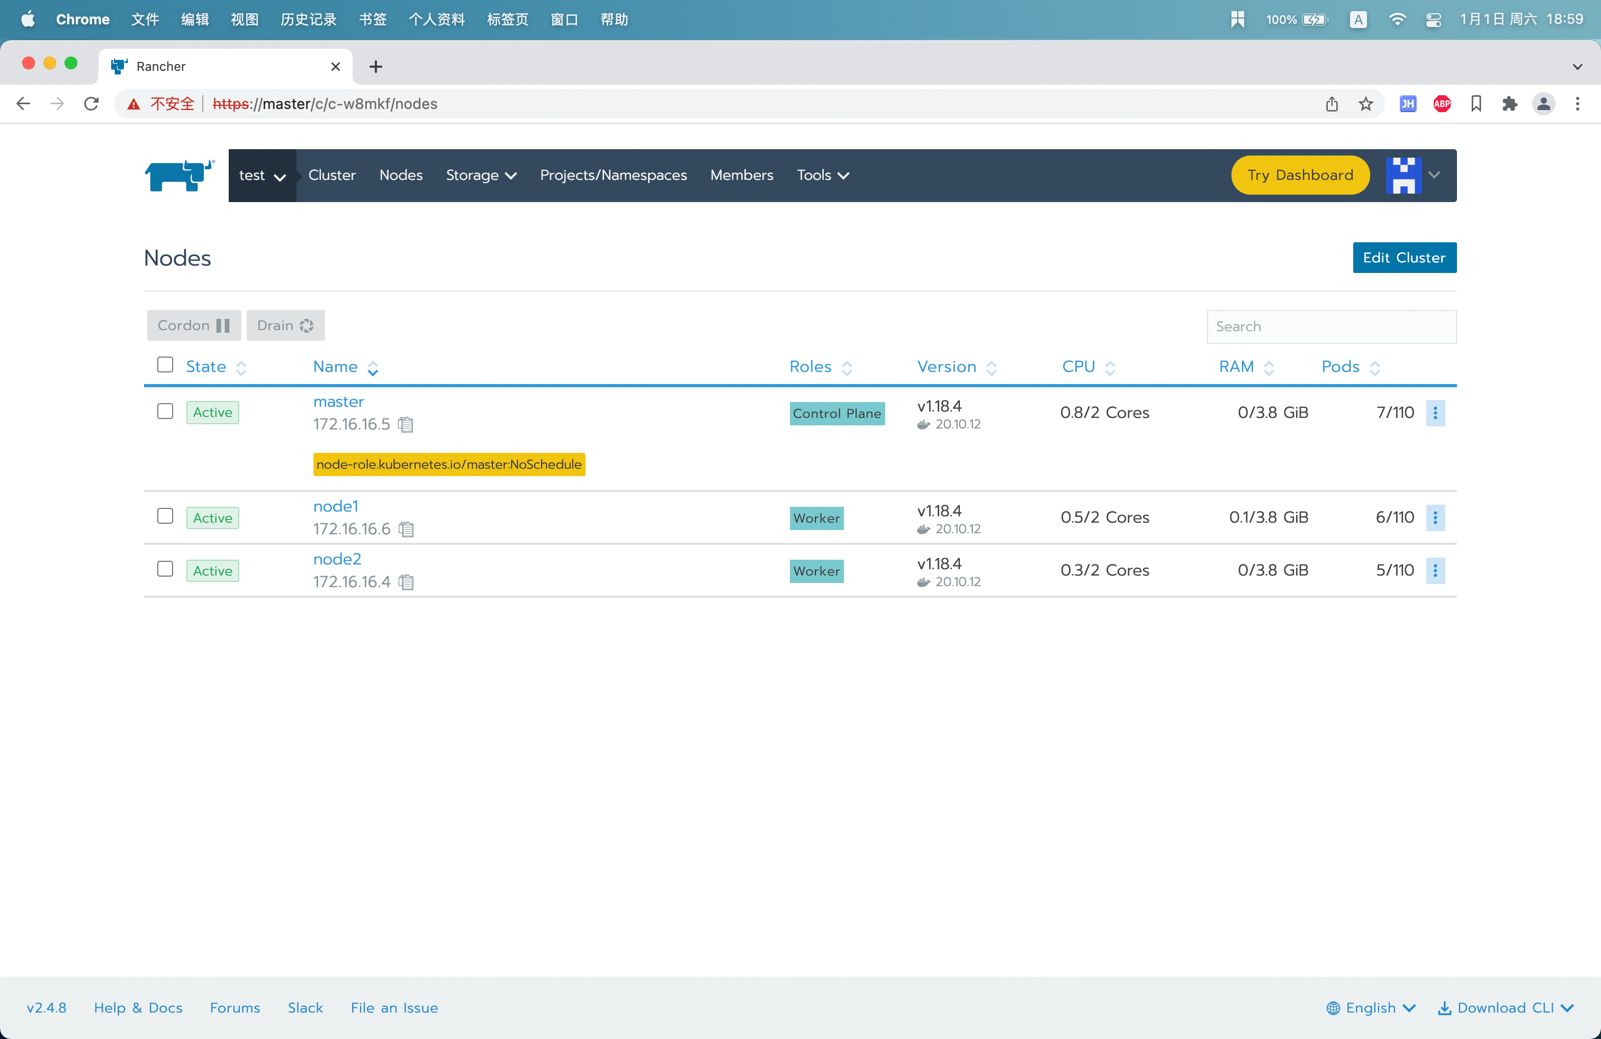Toggle the node1 row checkbox
Image resolution: width=1601 pixels, height=1039 pixels.
pyautogui.click(x=164, y=516)
